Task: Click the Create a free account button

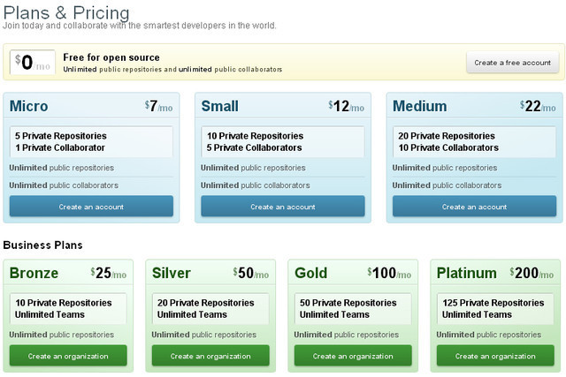Action: point(512,63)
